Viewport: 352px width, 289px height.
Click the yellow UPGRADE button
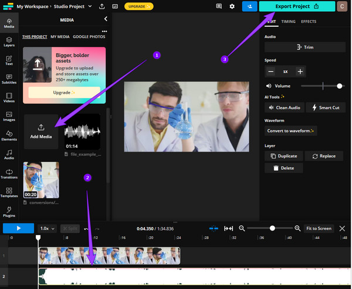point(139,6)
